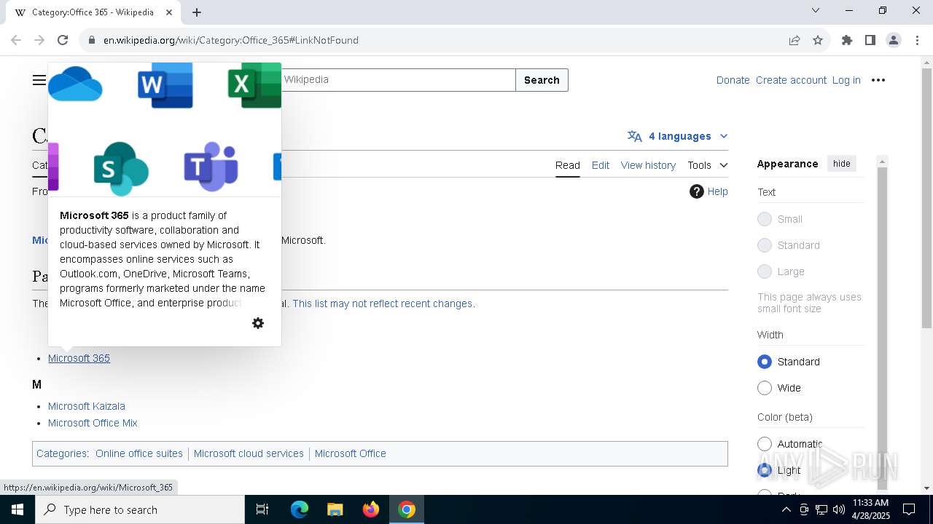This screenshot has height=524, width=933.
Task: Expand the 4 languages dropdown
Action: pyautogui.click(x=677, y=136)
